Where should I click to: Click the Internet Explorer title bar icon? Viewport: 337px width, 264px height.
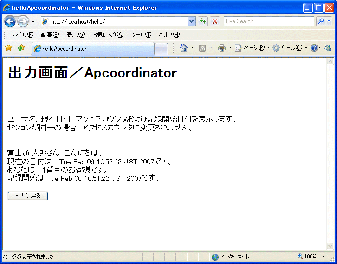click(6, 8)
